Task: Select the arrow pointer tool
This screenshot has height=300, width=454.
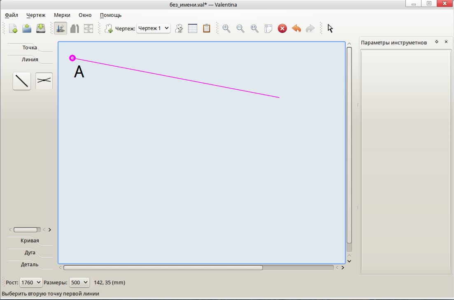Action: click(x=330, y=28)
